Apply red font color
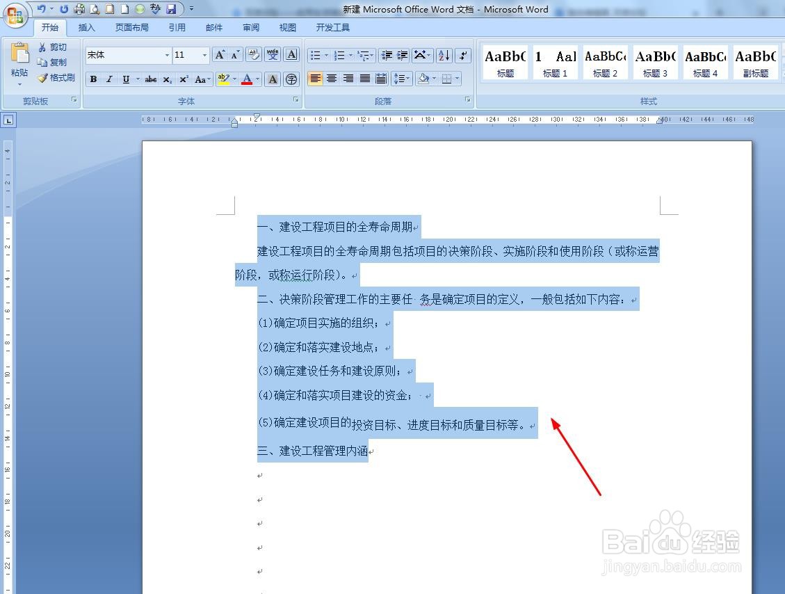 coord(247,79)
